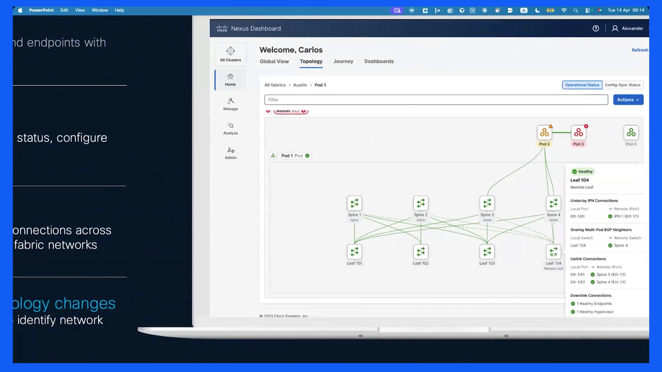Select the Spine 4 switch icon
This screenshot has height=372, width=662.
(553, 204)
